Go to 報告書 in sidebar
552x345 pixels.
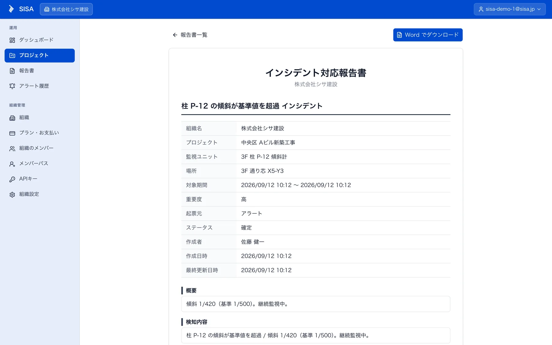pos(40,71)
